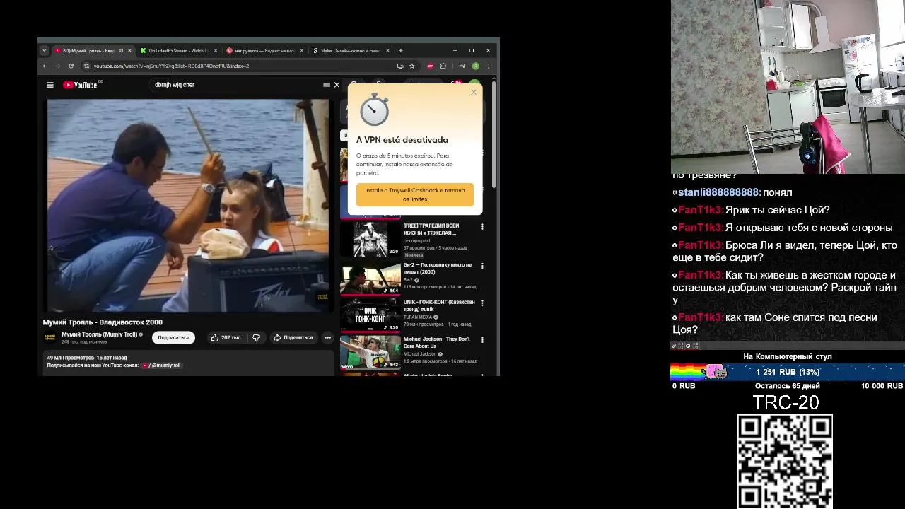Open options for ТРАГЕДИЯ ВСЕЙ ЖИЗНИ video

[482, 227]
